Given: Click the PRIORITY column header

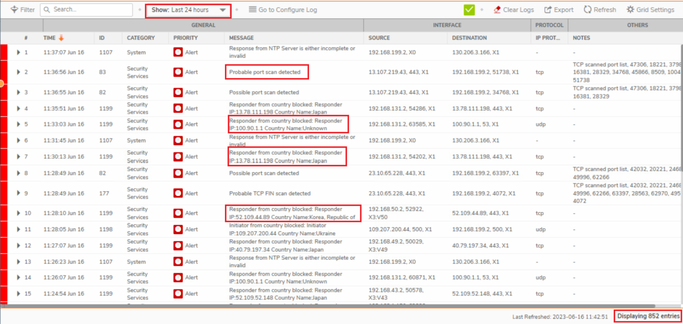Looking at the screenshot, I should pyautogui.click(x=185, y=38).
